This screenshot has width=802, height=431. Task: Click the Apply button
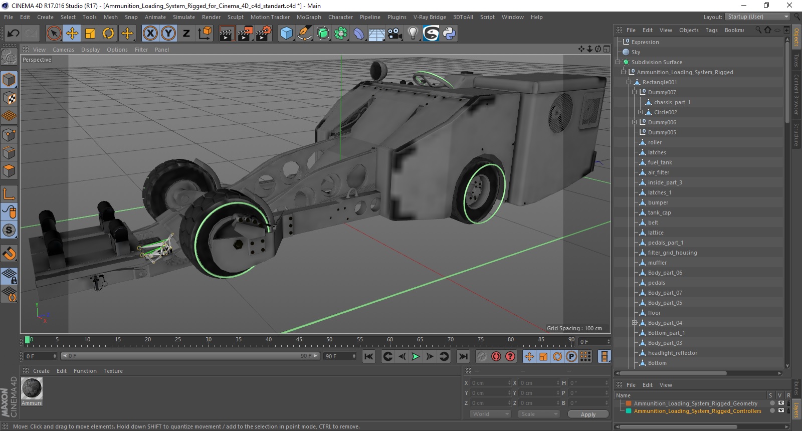click(588, 414)
